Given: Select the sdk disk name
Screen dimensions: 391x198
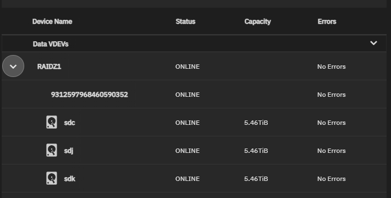Looking at the screenshot, I should tap(70, 179).
